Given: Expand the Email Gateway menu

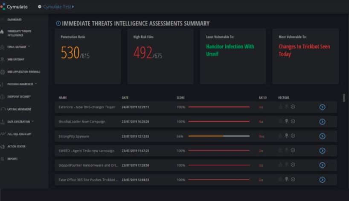Looking at the screenshot, I should [19, 47].
